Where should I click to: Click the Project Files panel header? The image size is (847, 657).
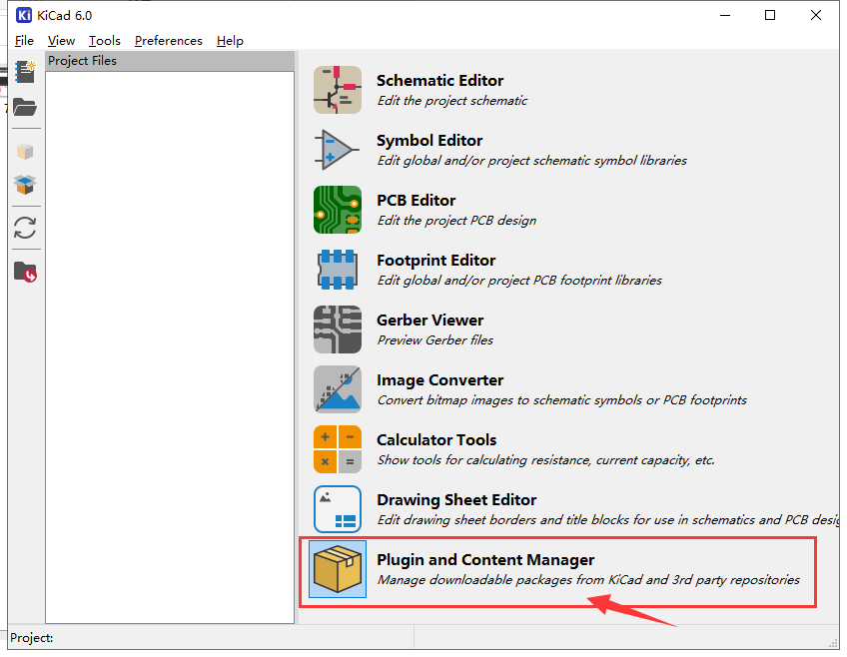[x=170, y=61]
